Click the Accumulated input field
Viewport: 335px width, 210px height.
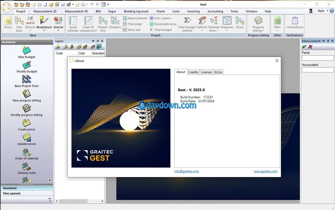coord(318,70)
